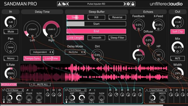Click modulation port under Feedback knob
Screen dimensions: 188x106
(139, 29)
